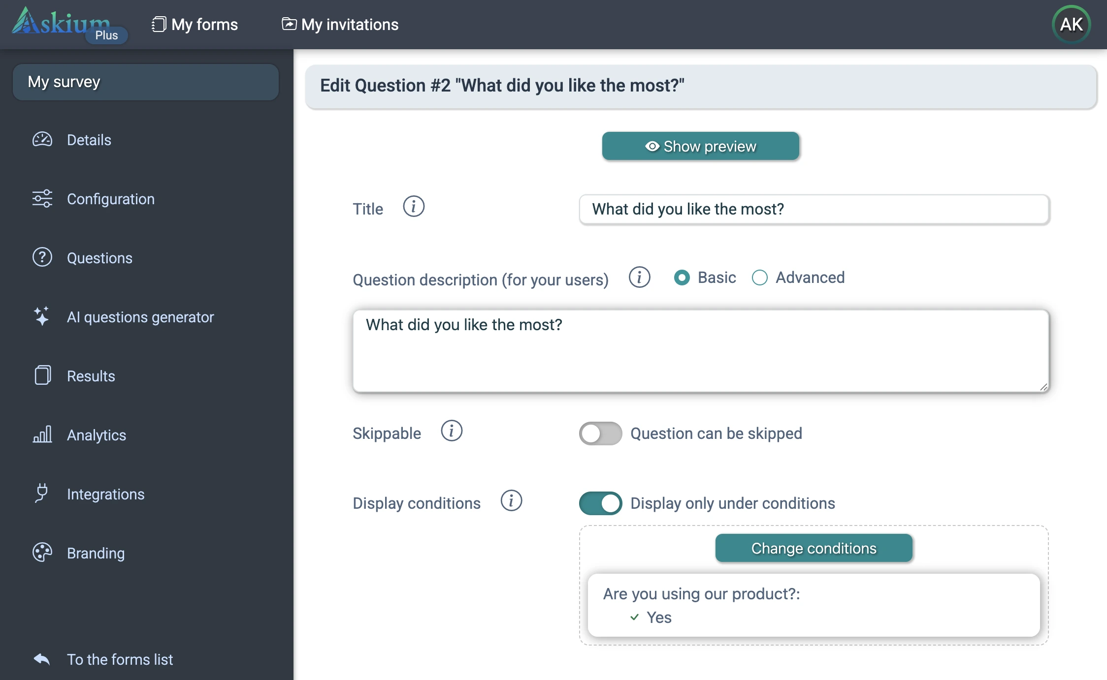Click the Analytics bar chart icon
Viewport: 1107px width, 680px height.
tap(42, 434)
